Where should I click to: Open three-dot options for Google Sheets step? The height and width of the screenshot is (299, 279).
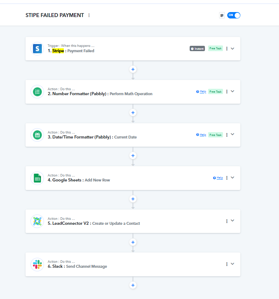[227, 178]
